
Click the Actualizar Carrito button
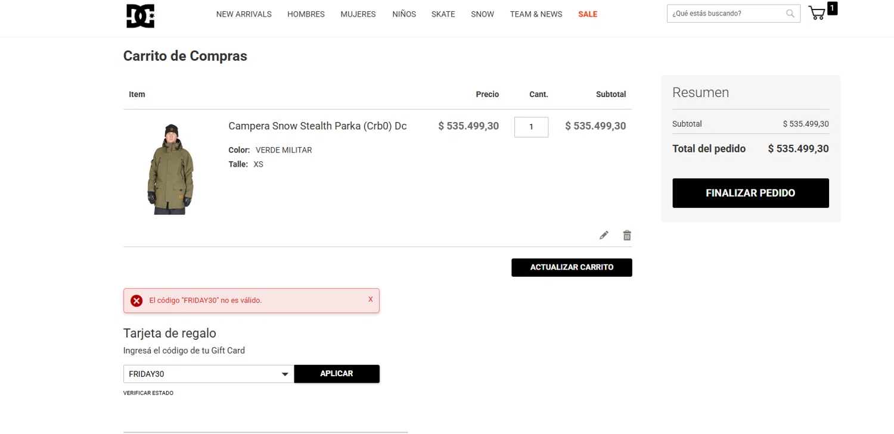572,267
